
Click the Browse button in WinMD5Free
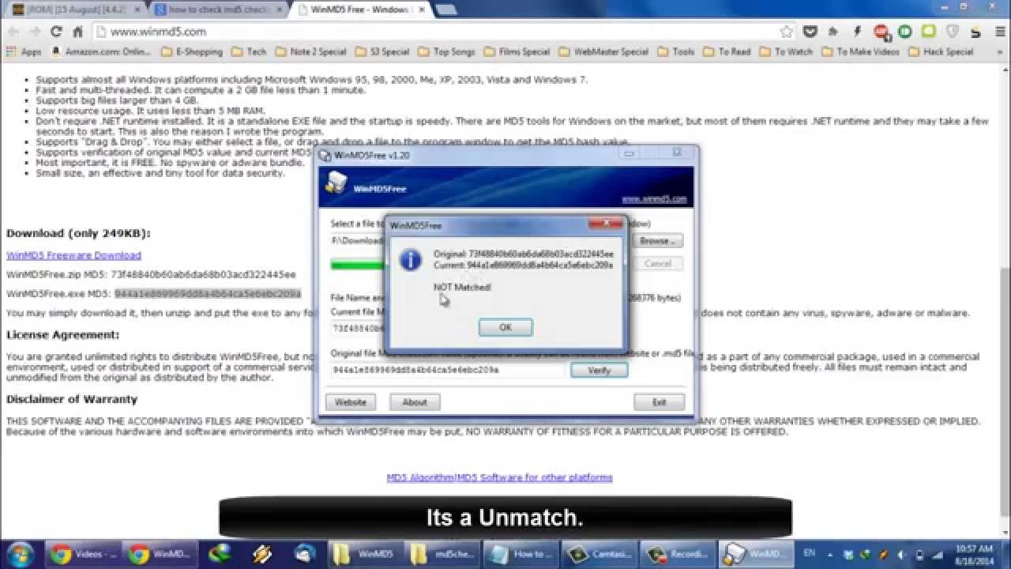(656, 241)
